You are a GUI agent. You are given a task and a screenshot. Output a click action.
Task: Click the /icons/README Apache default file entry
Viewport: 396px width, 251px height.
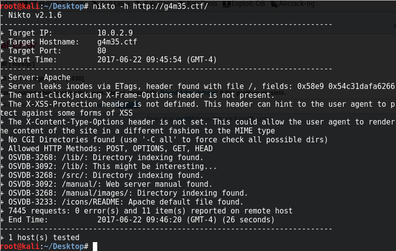[x=126, y=202]
